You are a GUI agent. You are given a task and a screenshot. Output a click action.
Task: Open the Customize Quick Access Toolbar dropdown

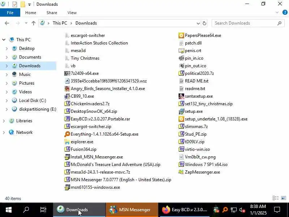click(x=29, y=4)
